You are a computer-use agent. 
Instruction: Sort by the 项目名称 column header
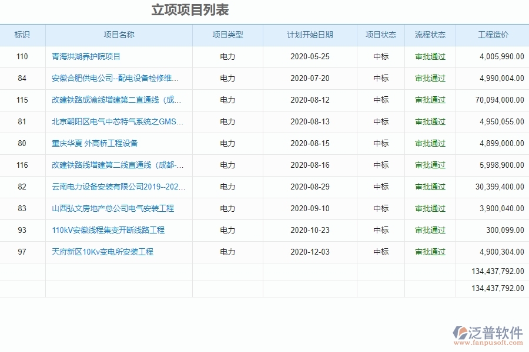[119, 35]
